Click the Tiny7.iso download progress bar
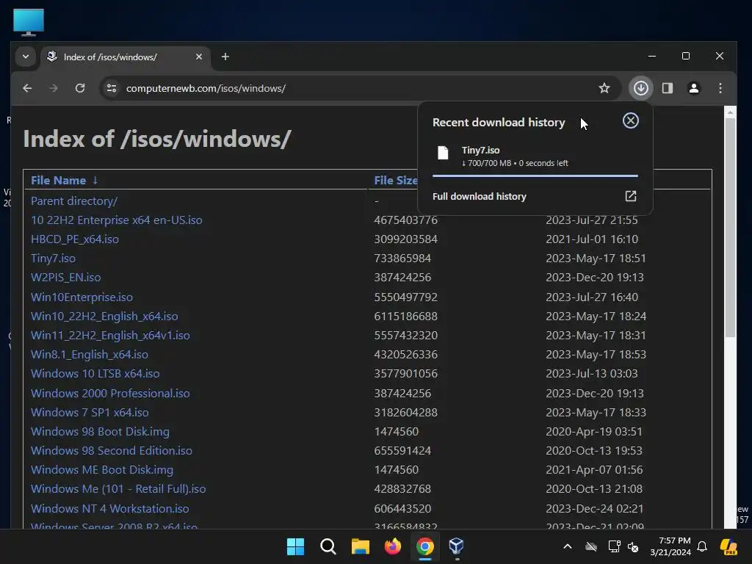752x564 pixels. point(535,176)
